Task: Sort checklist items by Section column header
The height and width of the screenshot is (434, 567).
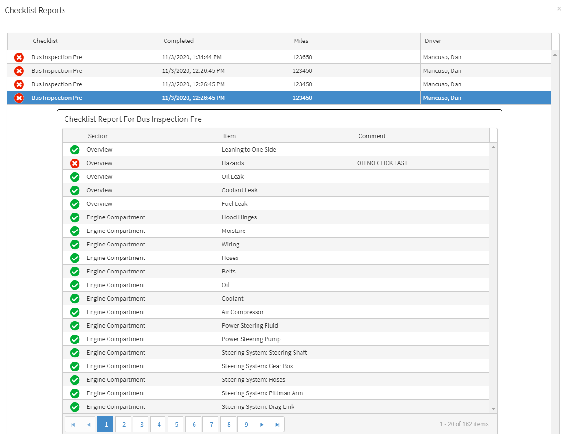Action: click(x=151, y=136)
